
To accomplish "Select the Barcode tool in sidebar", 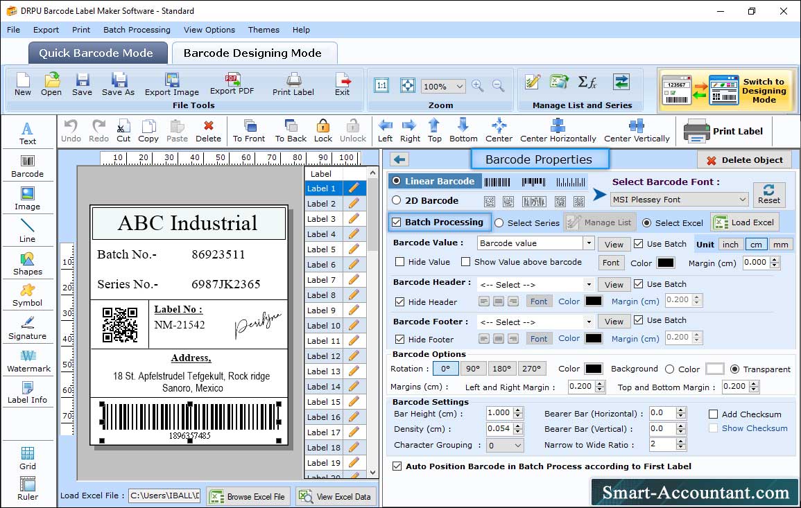I will tap(28, 166).
